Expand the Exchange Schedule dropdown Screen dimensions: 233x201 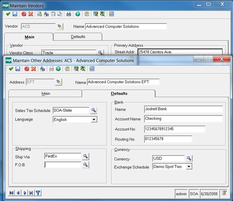tap(189, 167)
